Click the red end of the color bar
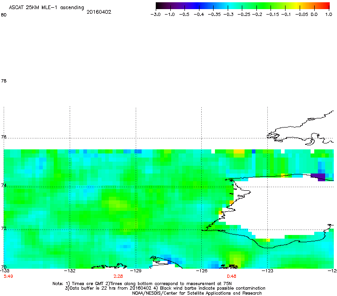337x296 pixels. point(327,6)
